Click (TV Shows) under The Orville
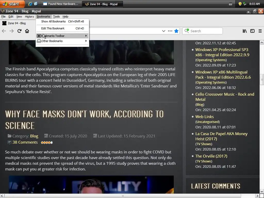Image resolution: width=264 pixels, height=198 pixels. [x=204, y=161]
